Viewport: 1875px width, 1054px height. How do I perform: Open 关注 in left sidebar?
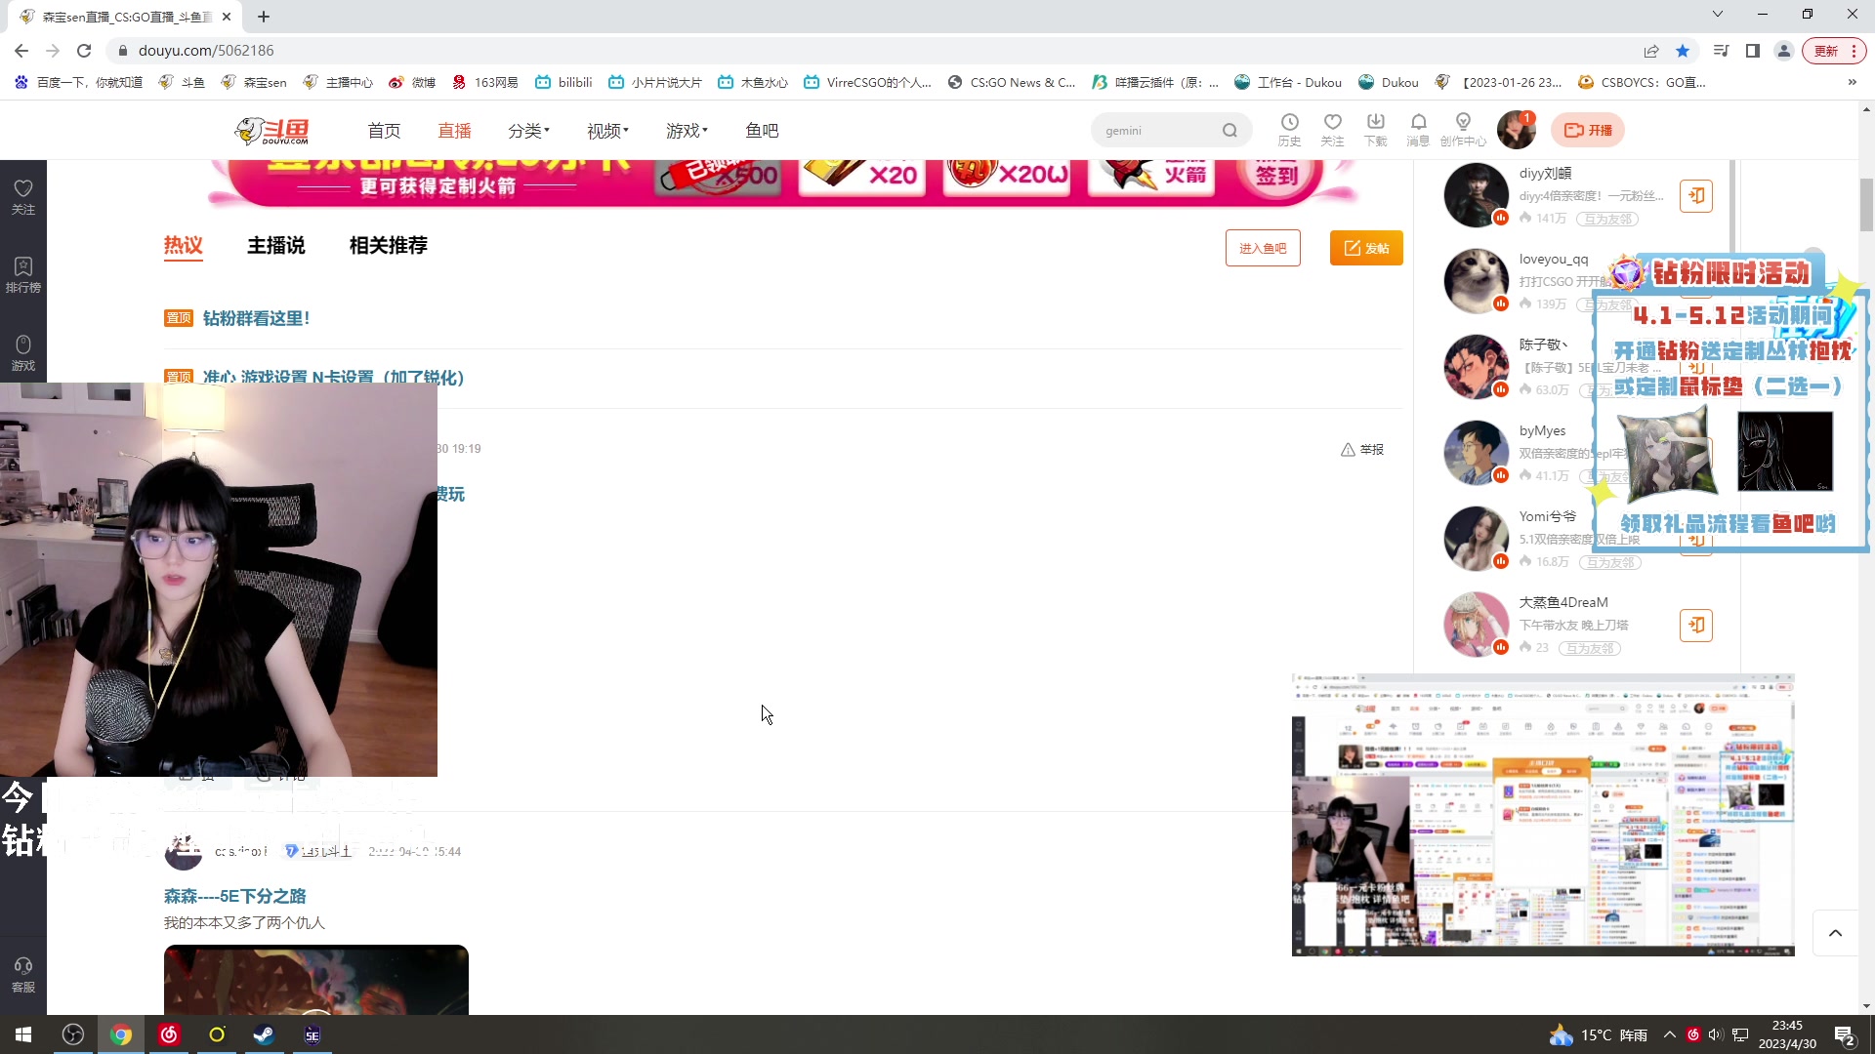(23, 197)
